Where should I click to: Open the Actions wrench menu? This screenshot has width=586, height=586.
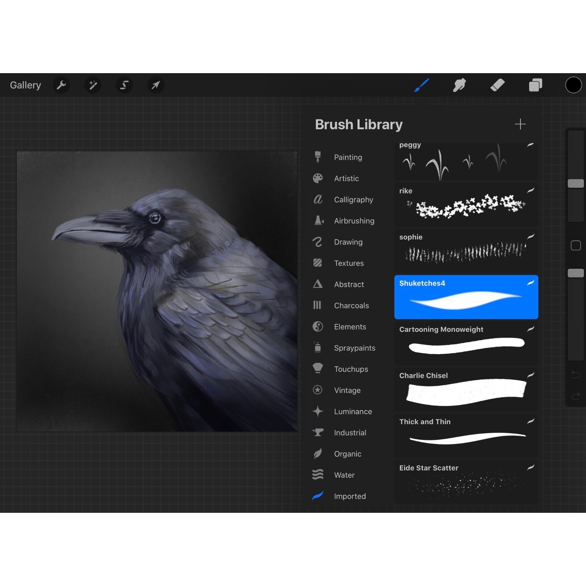coord(62,85)
